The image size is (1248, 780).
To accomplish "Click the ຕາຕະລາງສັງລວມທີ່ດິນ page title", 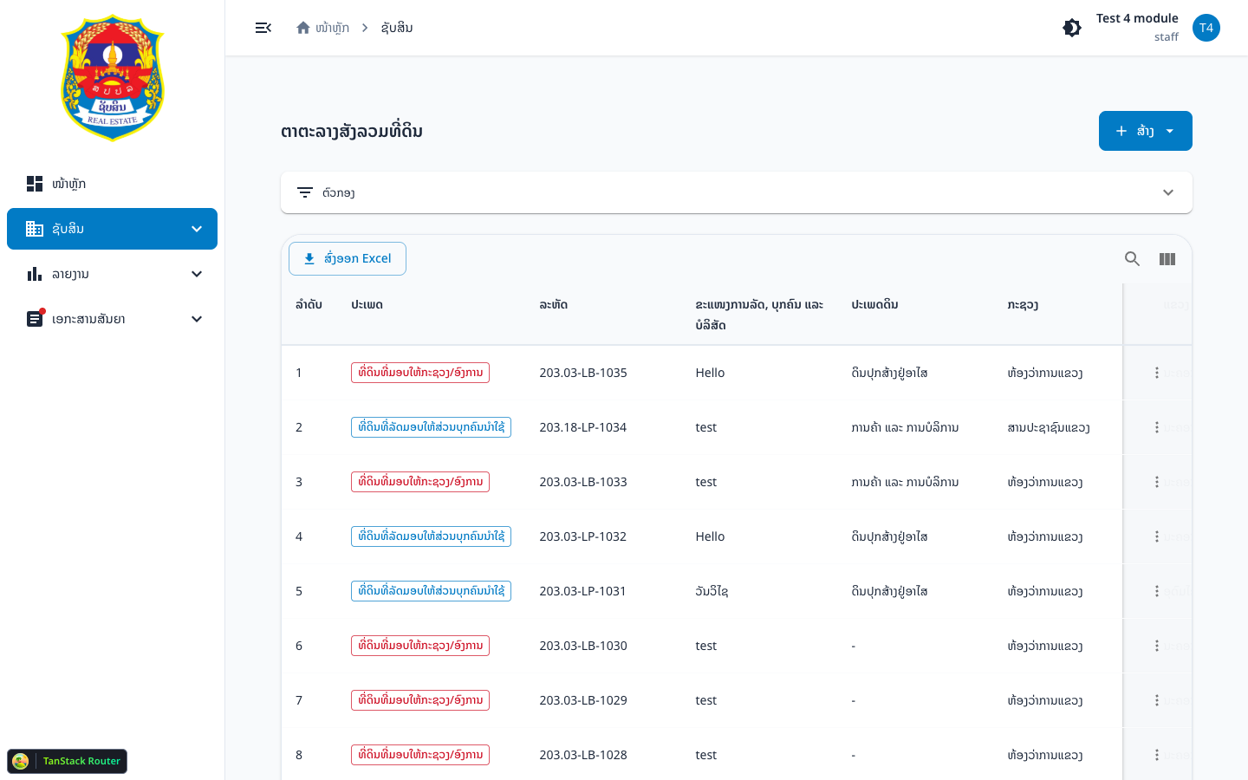I will click(352, 131).
